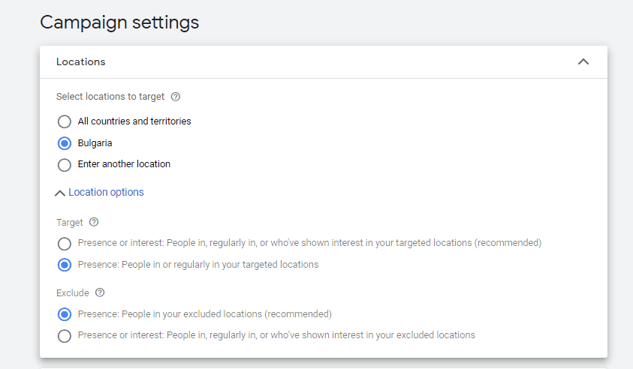
Task: Open help icon beside Select locations to target
Action: (176, 97)
